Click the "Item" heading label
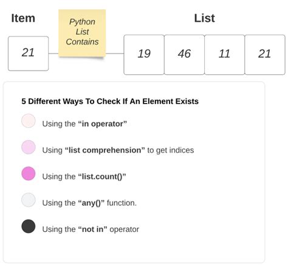 (23, 18)
